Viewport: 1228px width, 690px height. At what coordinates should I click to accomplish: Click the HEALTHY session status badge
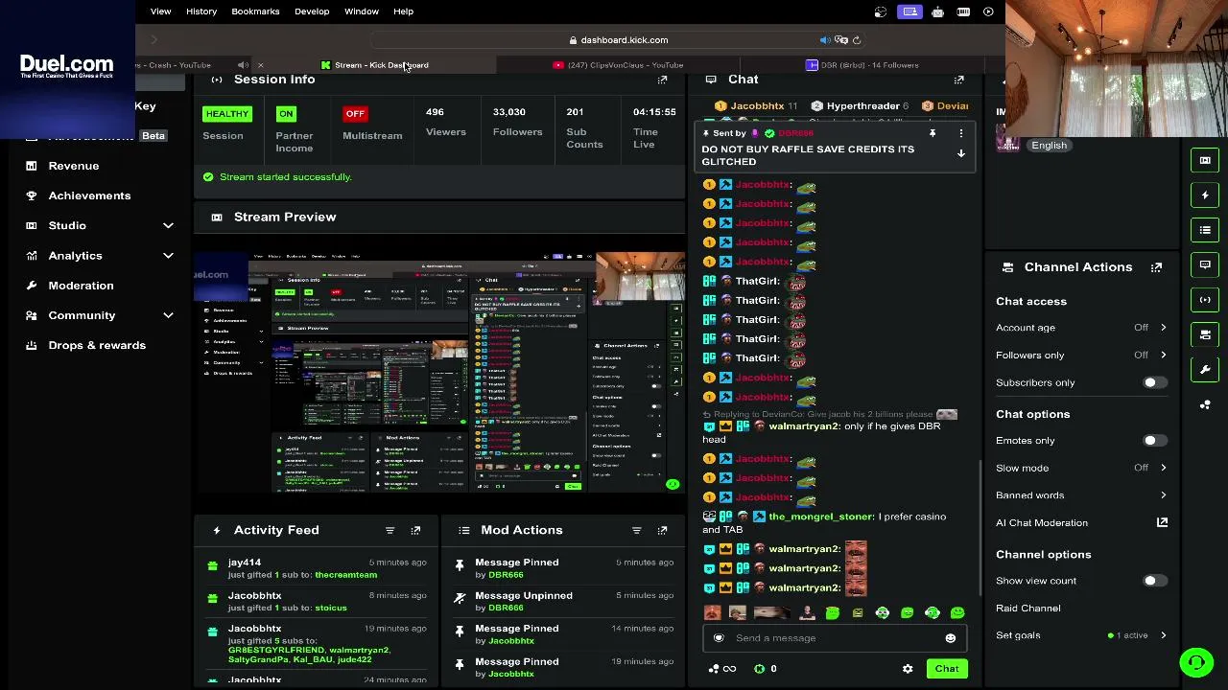[227, 114]
